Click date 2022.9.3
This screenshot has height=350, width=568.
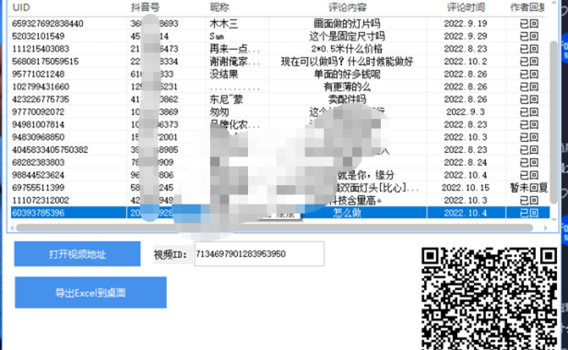[466, 111]
